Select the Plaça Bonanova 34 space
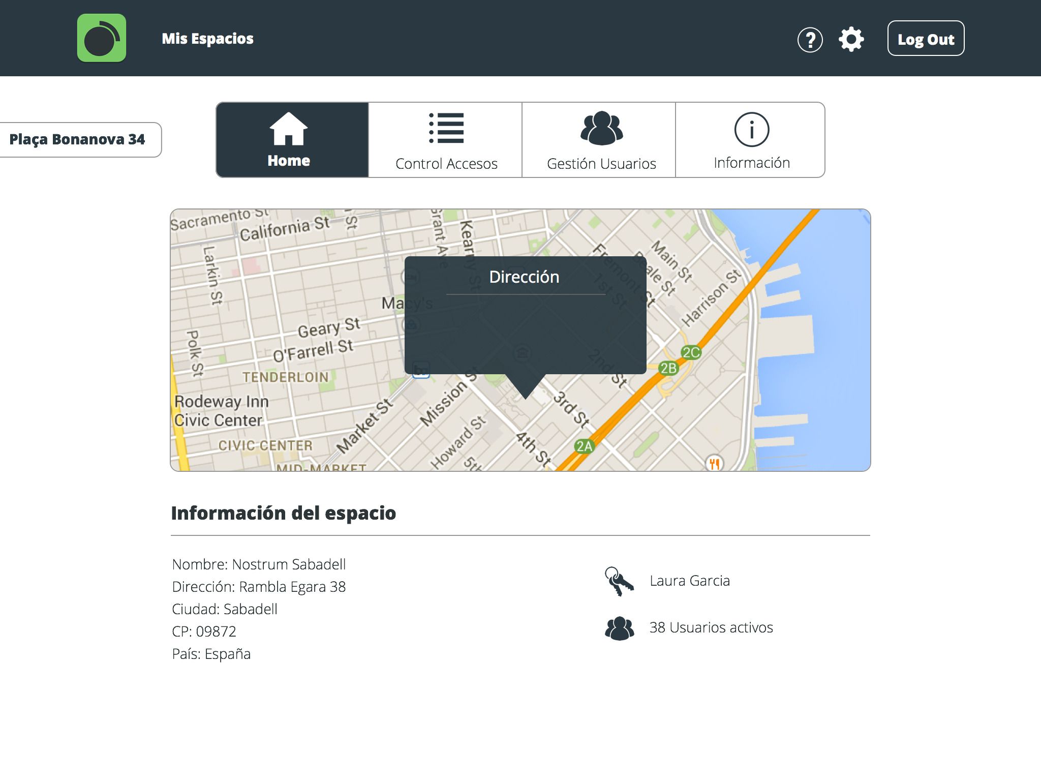 pos(77,139)
